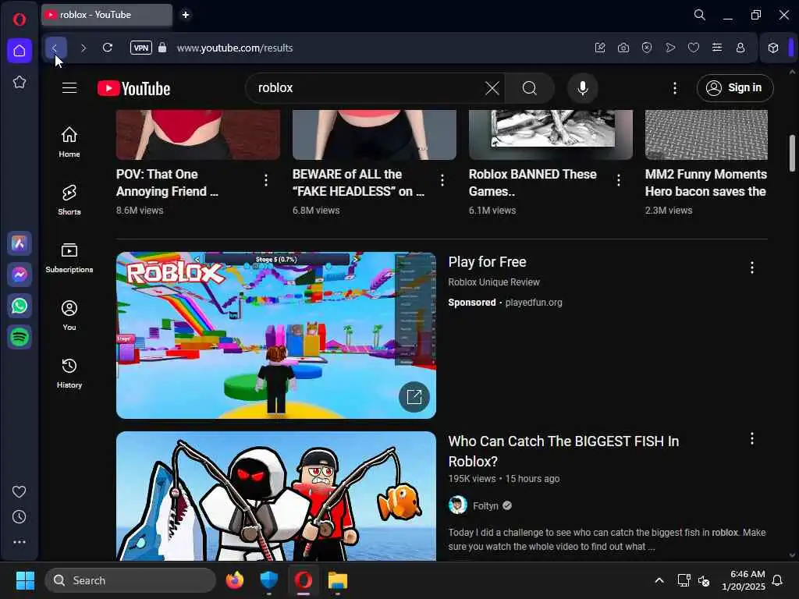
Task: Toggle the VPN badge in address bar
Action: (x=141, y=48)
